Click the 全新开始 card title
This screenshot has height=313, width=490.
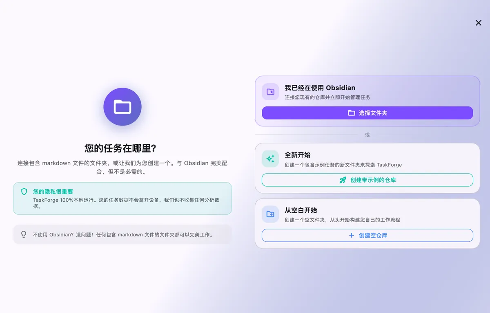coord(297,155)
